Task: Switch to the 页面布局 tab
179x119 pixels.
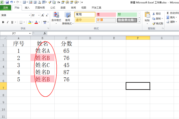Action: [x=40, y=8]
